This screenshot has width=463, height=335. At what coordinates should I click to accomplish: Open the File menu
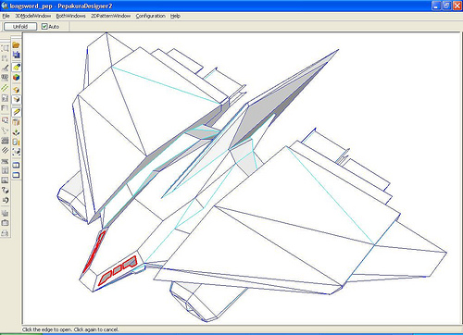6,16
